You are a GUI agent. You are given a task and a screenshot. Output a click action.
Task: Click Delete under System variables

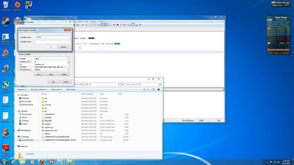(x=64, y=74)
